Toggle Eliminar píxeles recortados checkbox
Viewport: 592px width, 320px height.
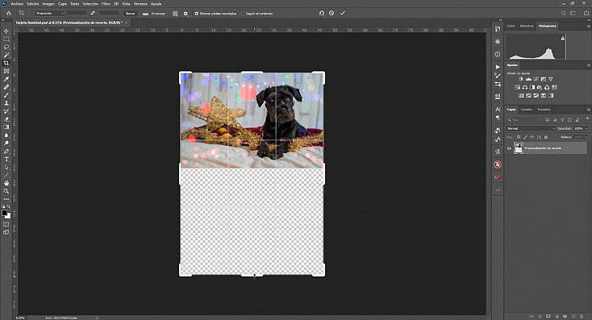(196, 14)
